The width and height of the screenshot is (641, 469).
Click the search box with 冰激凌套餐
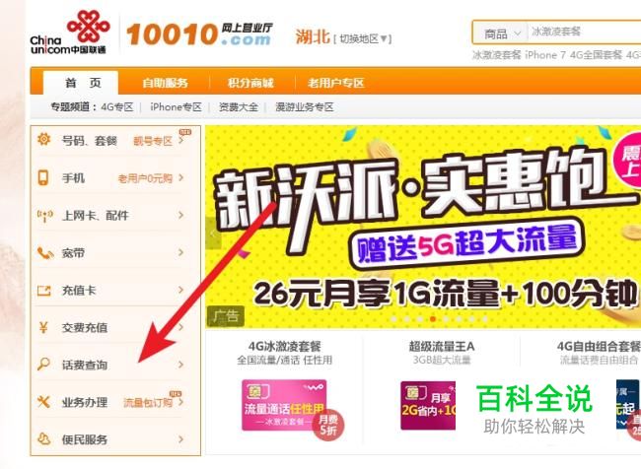click(x=584, y=32)
